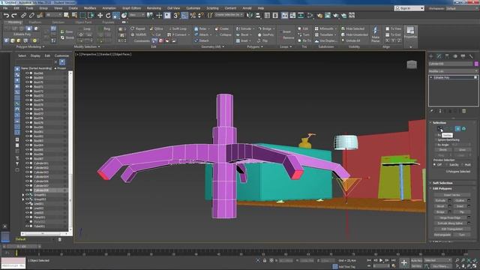
Task: Toggle visibility eye of Line001
Action: coord(27,203)
